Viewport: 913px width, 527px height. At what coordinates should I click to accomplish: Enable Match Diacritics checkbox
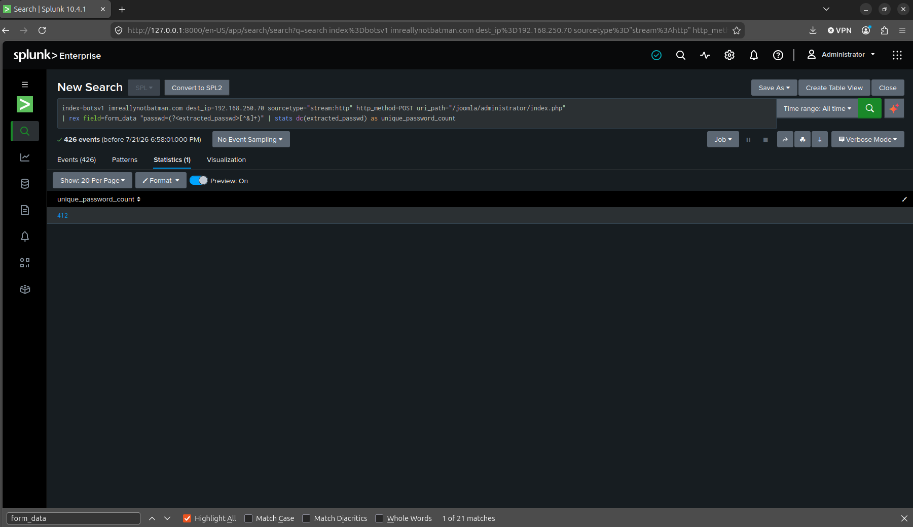(306, 518)
